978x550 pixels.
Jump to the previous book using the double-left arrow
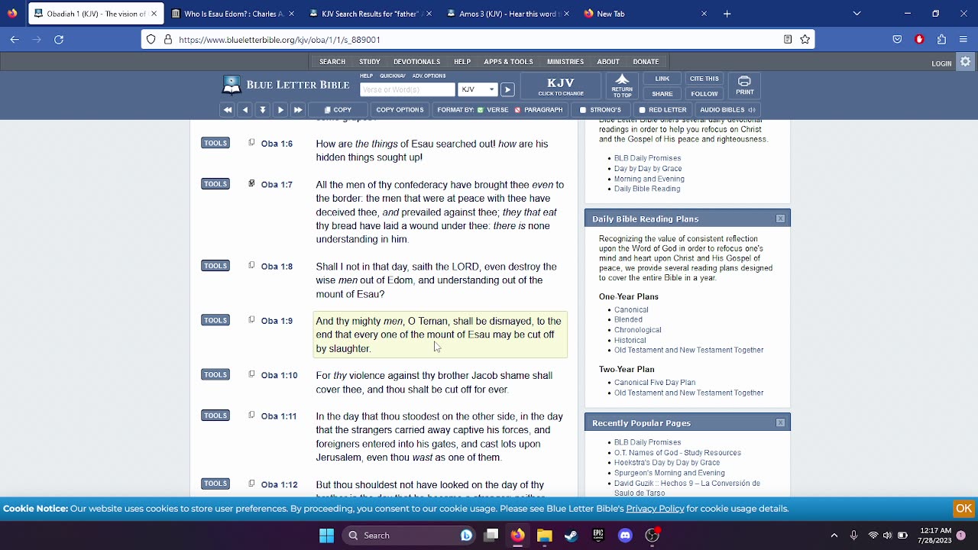point(227,110)
